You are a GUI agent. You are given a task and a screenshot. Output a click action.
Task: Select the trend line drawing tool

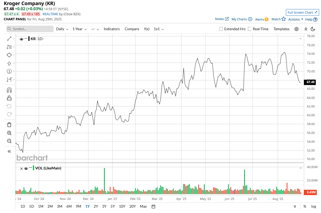click(9, 38)
